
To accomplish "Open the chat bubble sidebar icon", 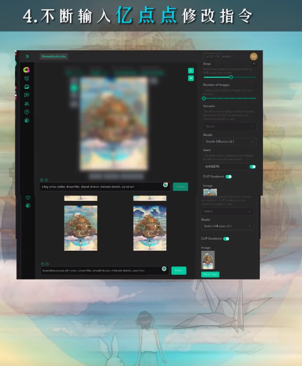I will pos(26,95).
